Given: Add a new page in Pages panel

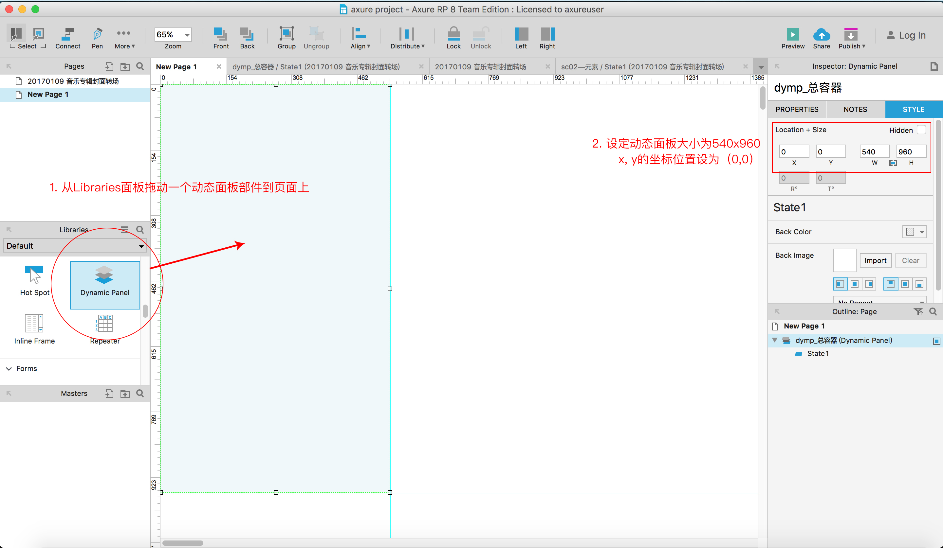Looking at the screenshot, I should pos(109,66).
